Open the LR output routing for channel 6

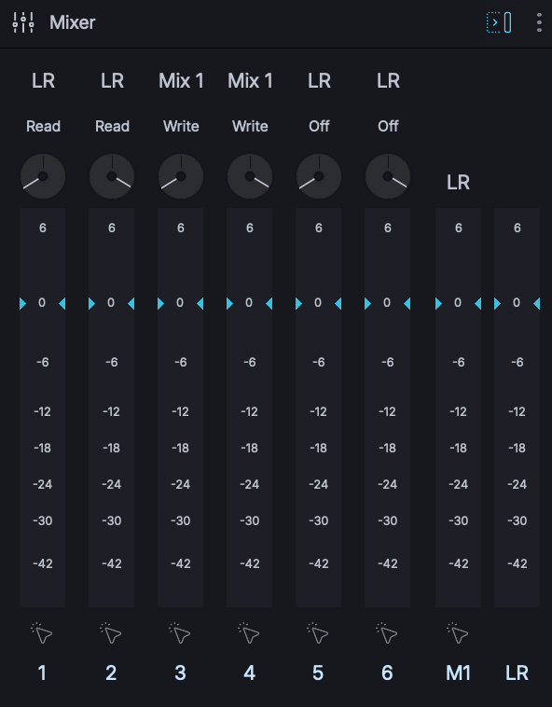pyautogui.click(x=388, y=81)
